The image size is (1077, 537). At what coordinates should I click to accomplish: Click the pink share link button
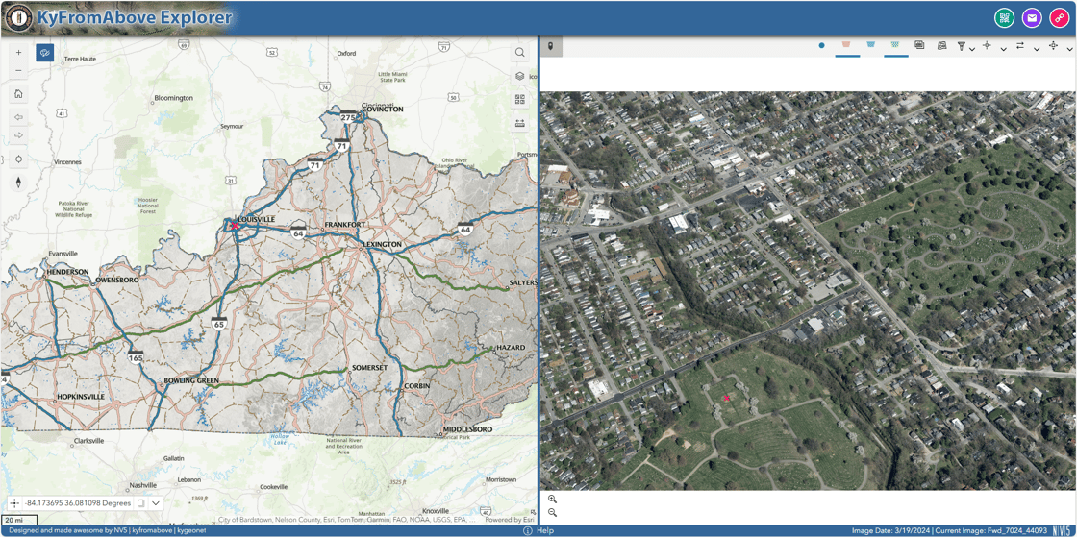pyautogui.click(x=1059, y=18)
